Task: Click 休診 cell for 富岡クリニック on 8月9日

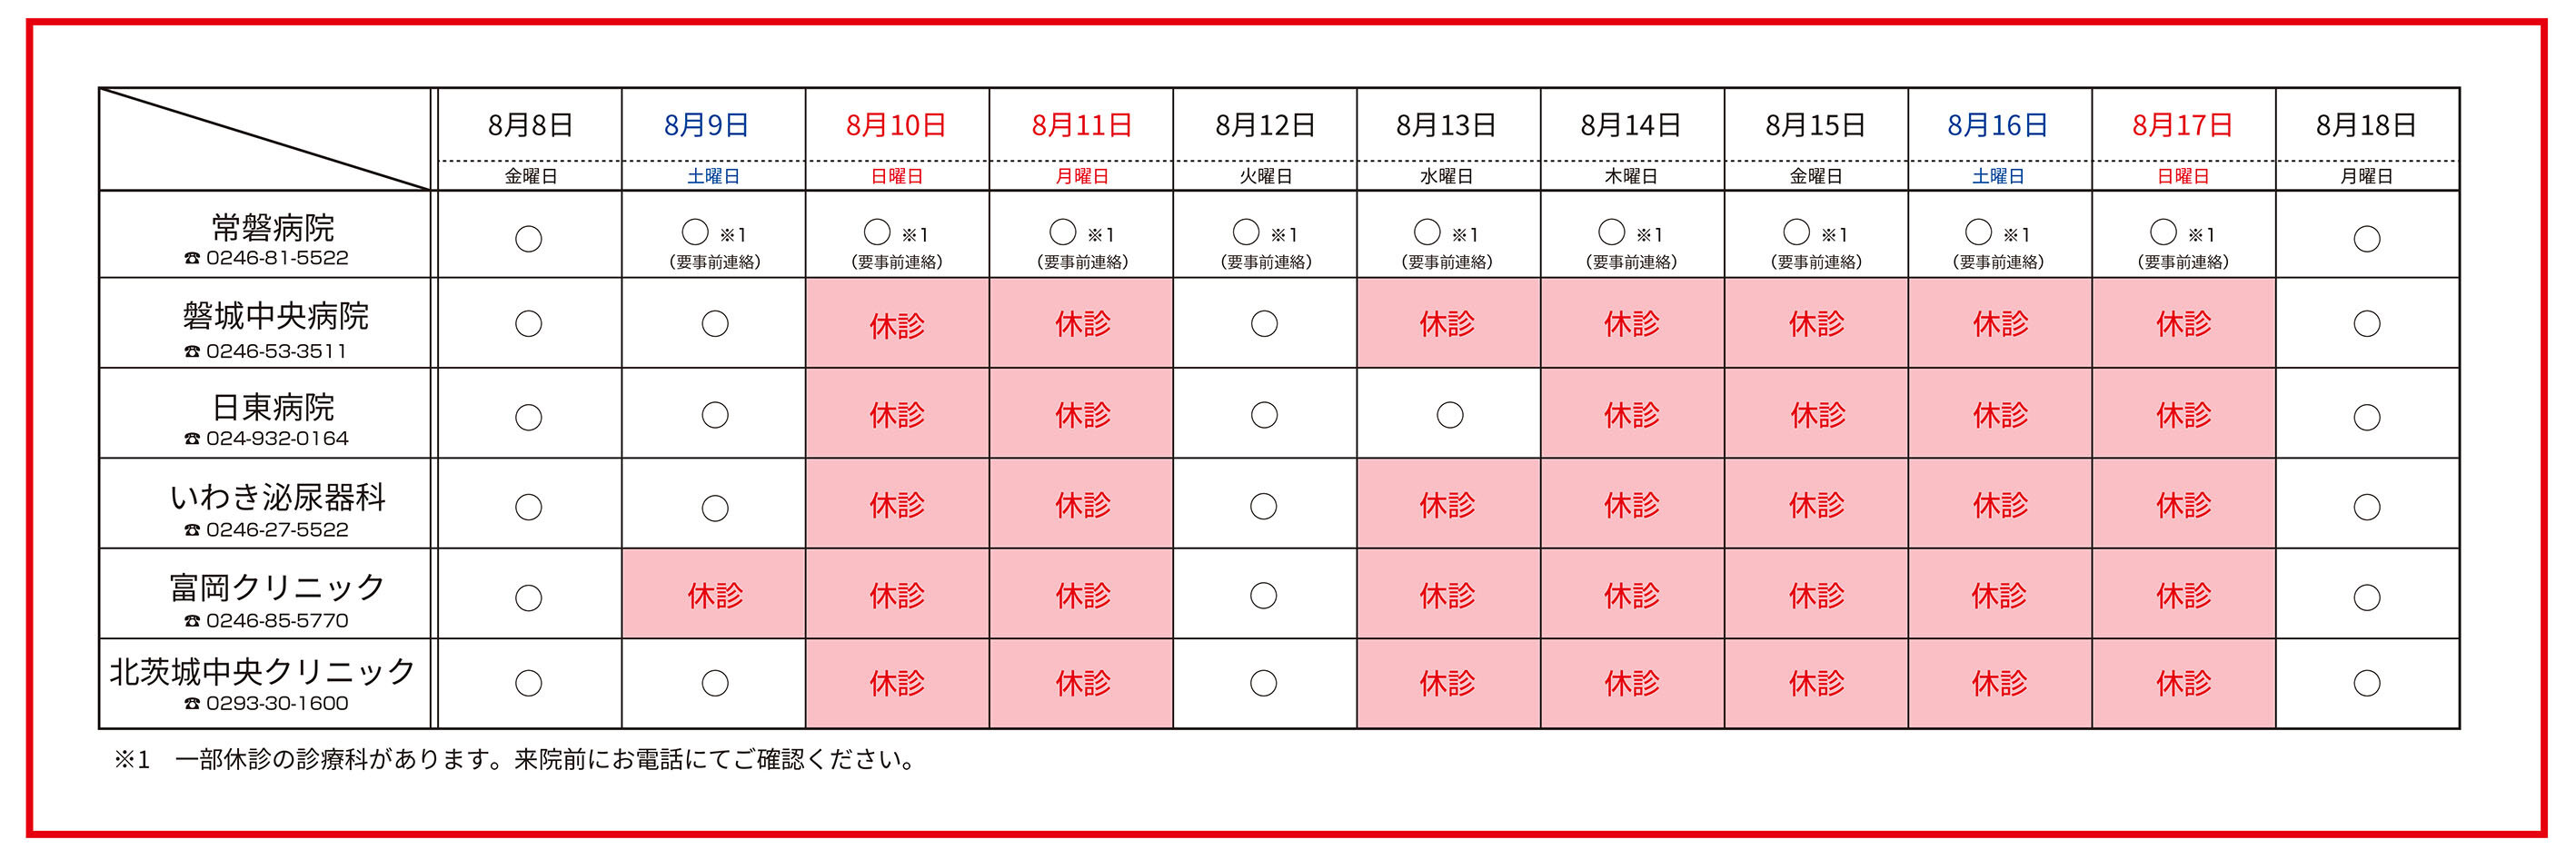Action: (x=714, y=594)
